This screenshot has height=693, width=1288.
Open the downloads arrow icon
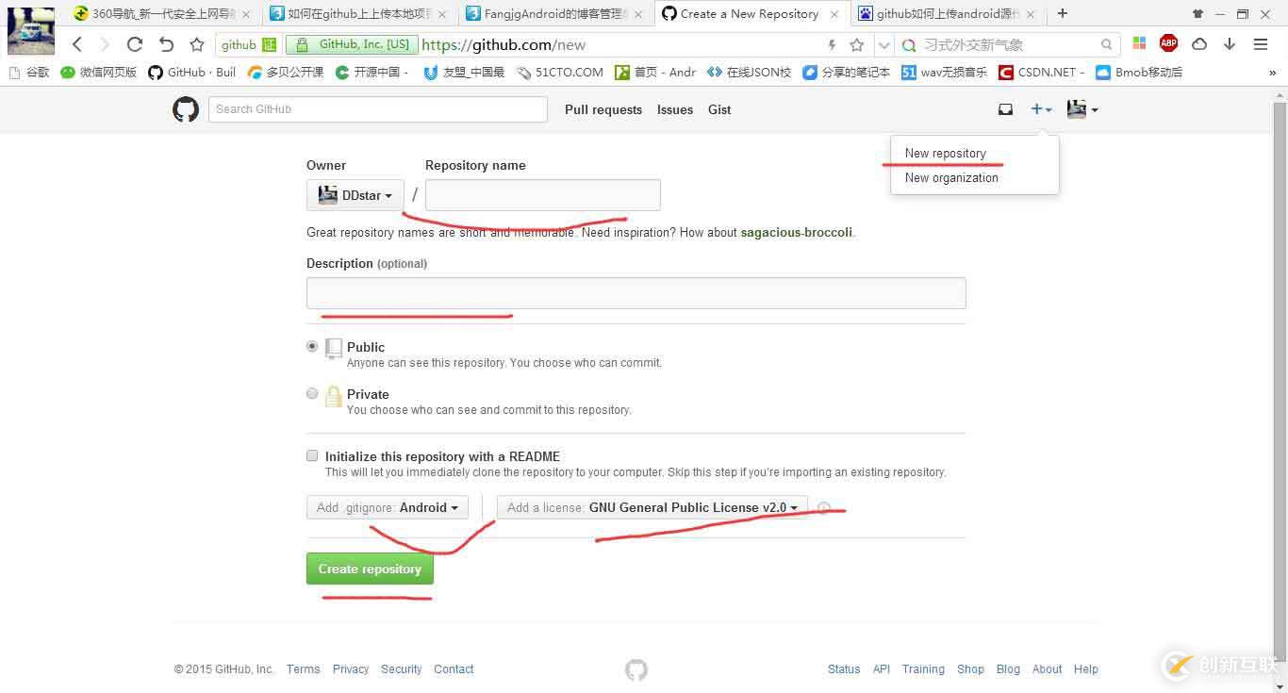pyautogui.click(x=1230, y=44)
